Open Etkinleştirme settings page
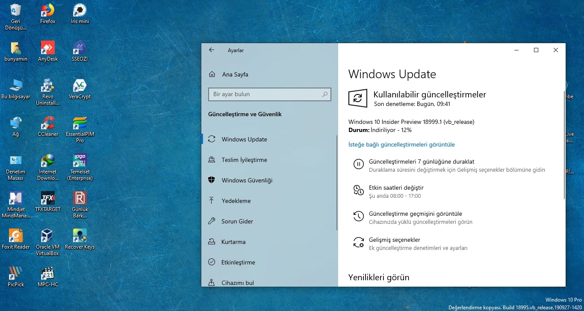 (x=270, y=262)
